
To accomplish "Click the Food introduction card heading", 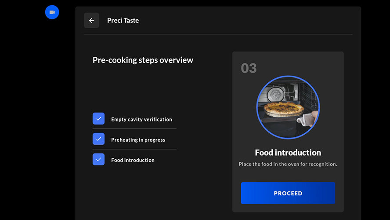I will click(x=288, y=153).
